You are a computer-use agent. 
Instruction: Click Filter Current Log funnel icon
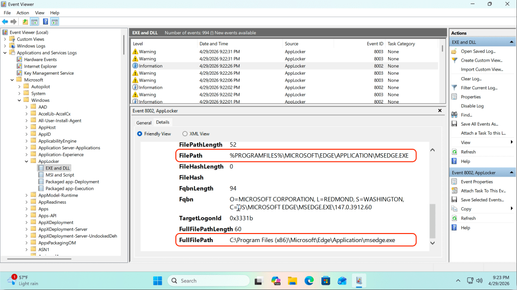click(x=455, y=88)
